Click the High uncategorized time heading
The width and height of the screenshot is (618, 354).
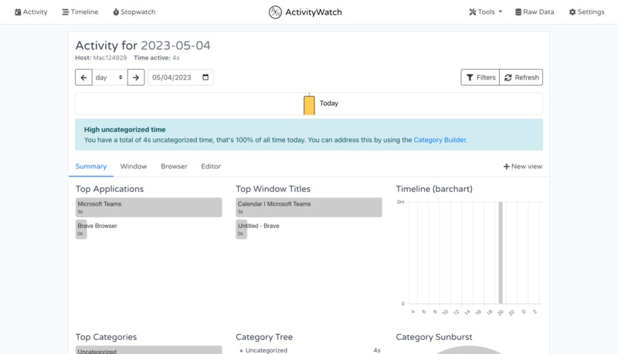point(124,129)
